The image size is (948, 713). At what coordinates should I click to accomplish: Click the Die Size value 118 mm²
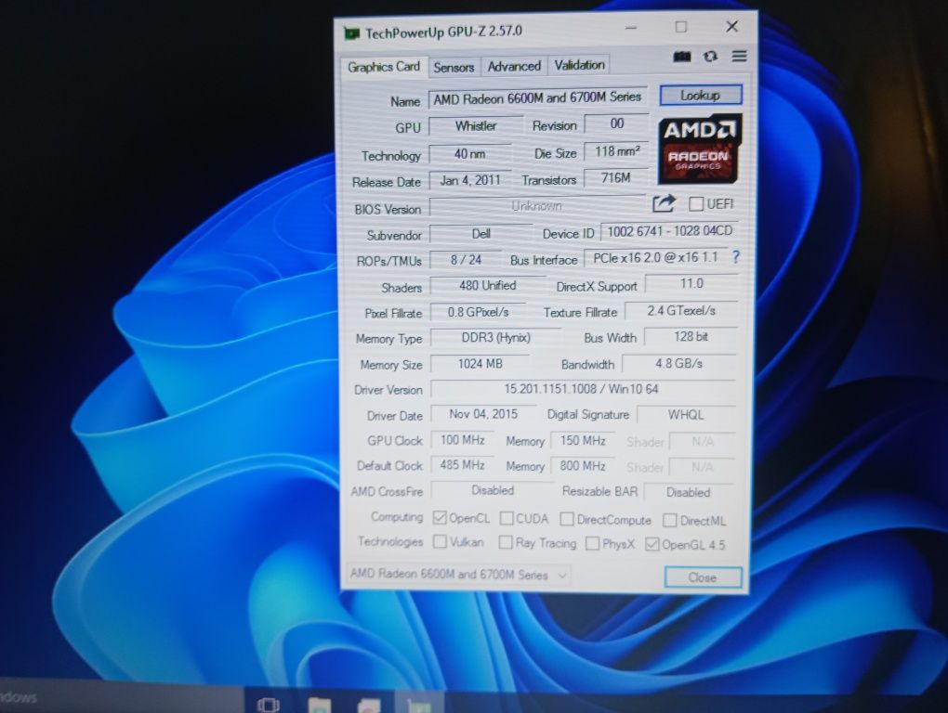[617, 151]
